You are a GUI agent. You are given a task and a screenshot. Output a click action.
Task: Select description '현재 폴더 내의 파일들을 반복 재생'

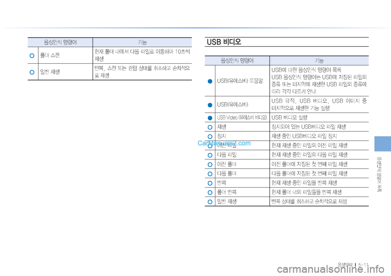tap(306, 192)
